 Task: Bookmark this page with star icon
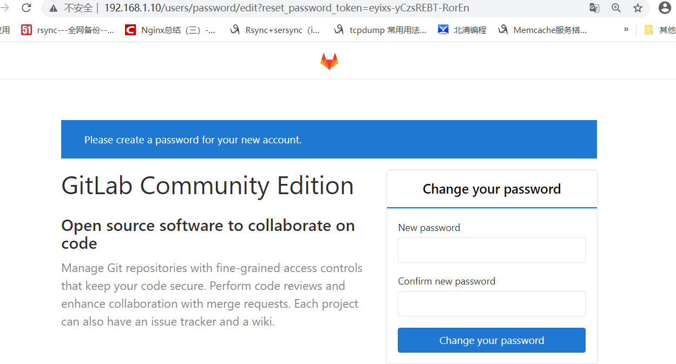pos(638,8)
